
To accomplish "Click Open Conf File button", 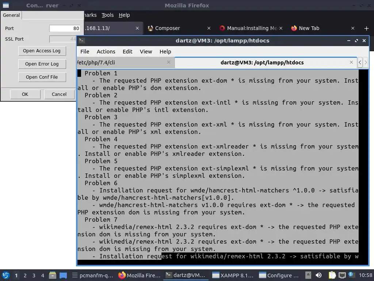I will pos(42,77).
